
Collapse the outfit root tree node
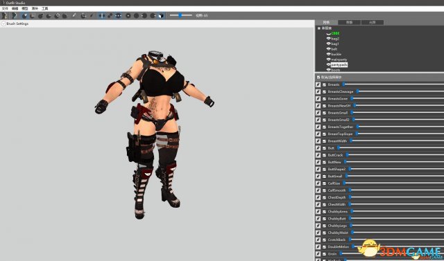[x=319, y=28]
